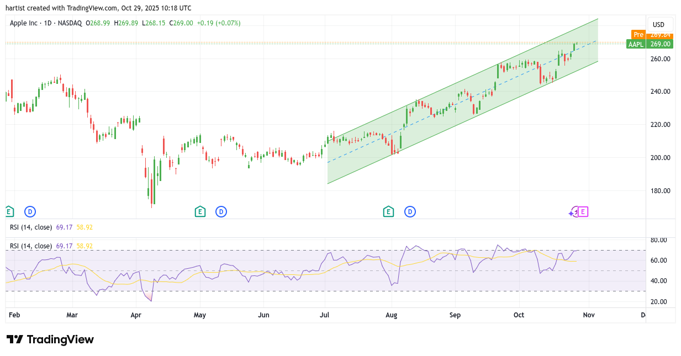The image size is (681, 356).
Task: Select the dividend D marker in May
Action: pyautogui.click(x=221, y=211)
